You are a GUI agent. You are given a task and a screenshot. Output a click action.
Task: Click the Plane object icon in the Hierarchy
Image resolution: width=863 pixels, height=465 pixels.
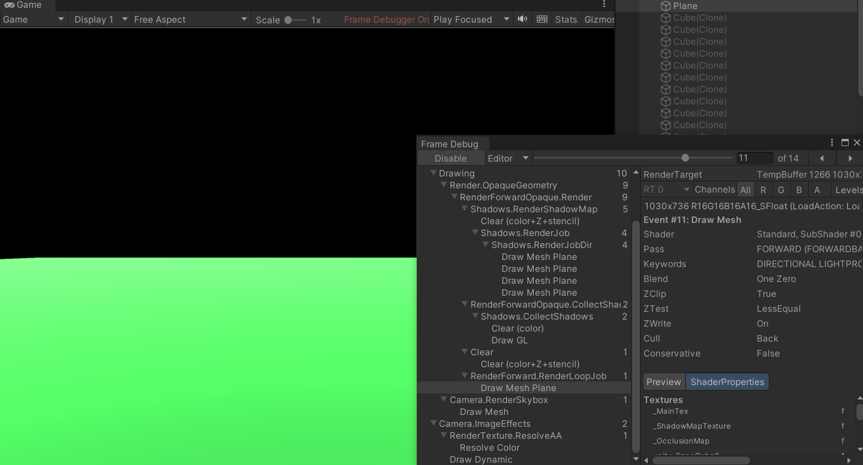click(666, 6)
